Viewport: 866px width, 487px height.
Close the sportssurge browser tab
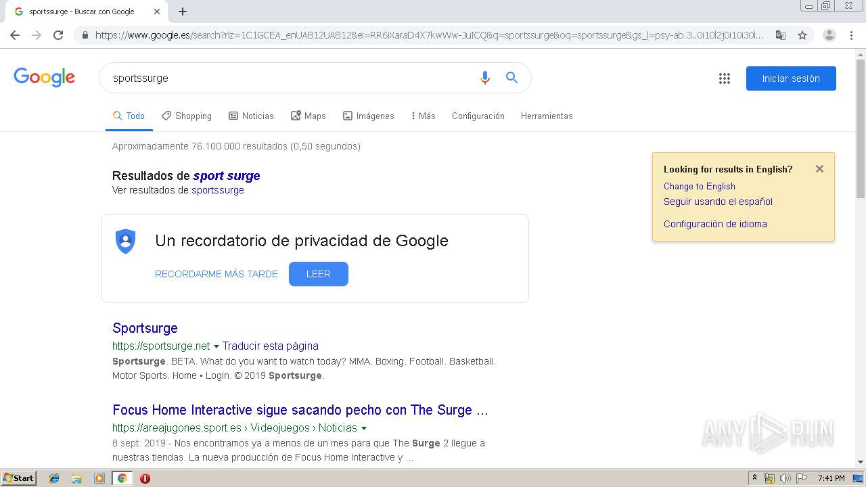click(157, 11)
